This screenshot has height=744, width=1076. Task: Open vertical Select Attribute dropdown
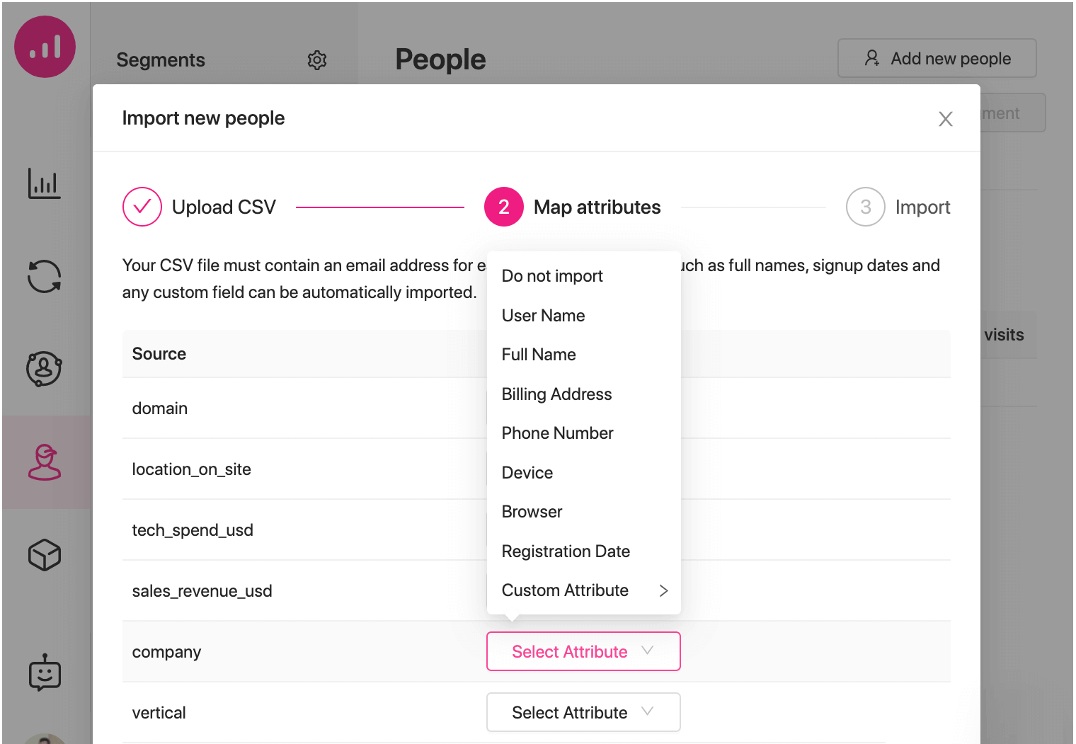[x=583, y=712]
